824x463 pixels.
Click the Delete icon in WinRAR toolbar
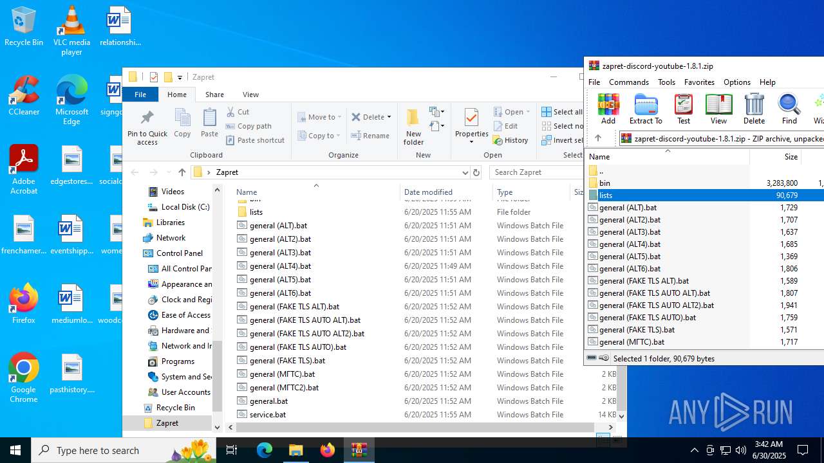point(754,108)
